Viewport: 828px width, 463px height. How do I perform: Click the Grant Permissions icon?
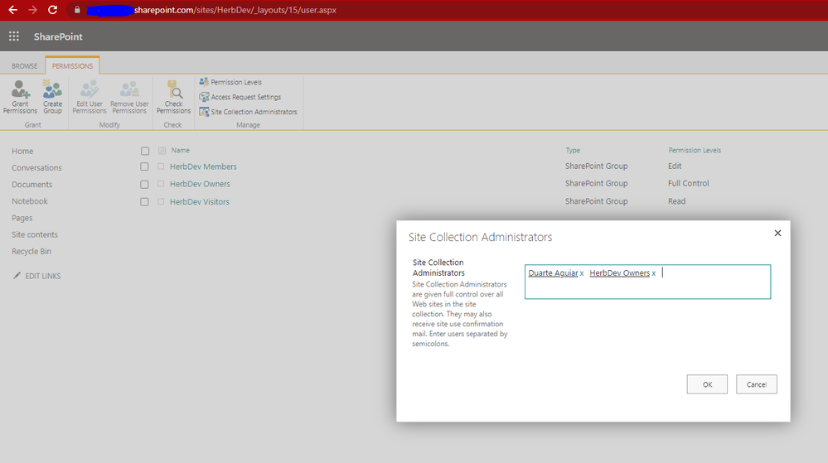tap(20, 89)
